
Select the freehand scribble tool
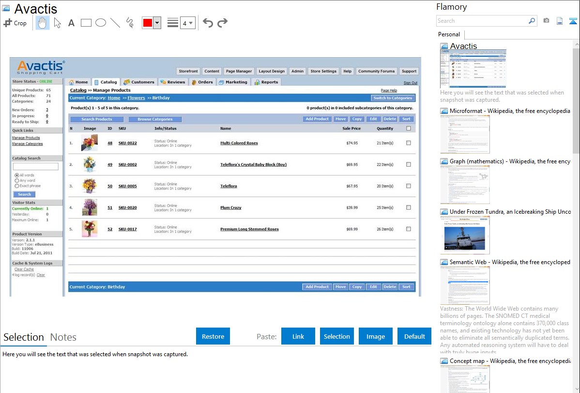tap(130, 23)
